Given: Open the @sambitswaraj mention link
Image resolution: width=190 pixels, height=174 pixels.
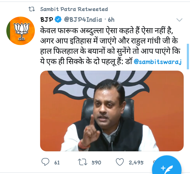Looking at the screenshot, I should click(158, 62).
